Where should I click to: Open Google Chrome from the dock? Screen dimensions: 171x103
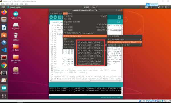(x=4, y=65)
